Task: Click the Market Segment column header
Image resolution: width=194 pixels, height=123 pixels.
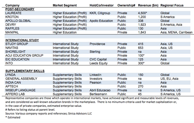Action: coord(64,5)
